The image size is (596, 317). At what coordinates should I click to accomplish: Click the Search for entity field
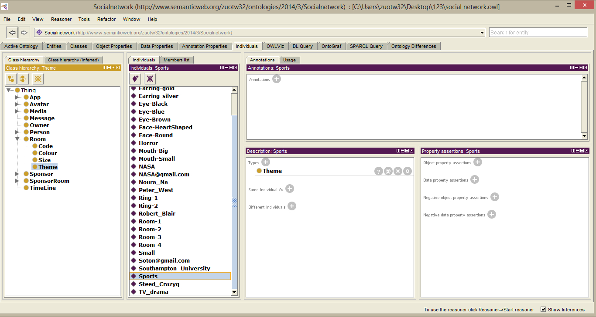pyautogui.click(x=538, y=32)
